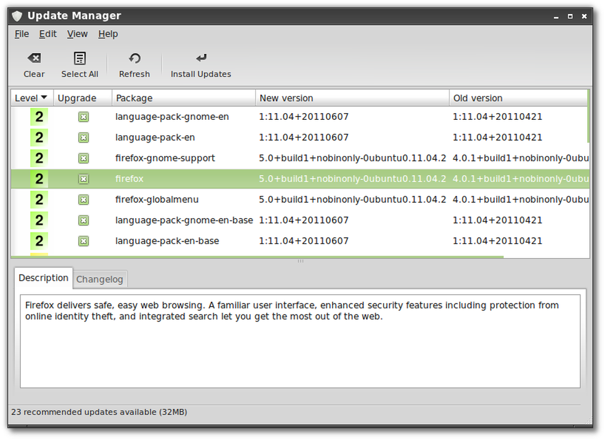Click the level 2 icon beside firefox-globalmenu

click(38, 199)
